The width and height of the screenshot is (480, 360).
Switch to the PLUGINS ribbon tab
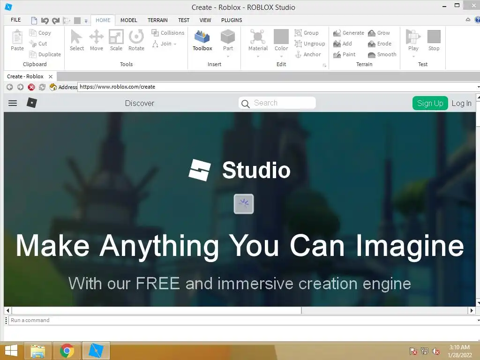click(232, 20)
